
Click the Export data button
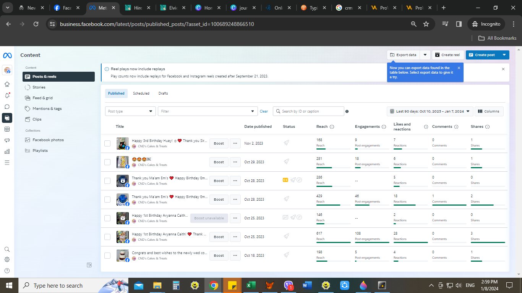pyautogui.click(x=404, y=55)
